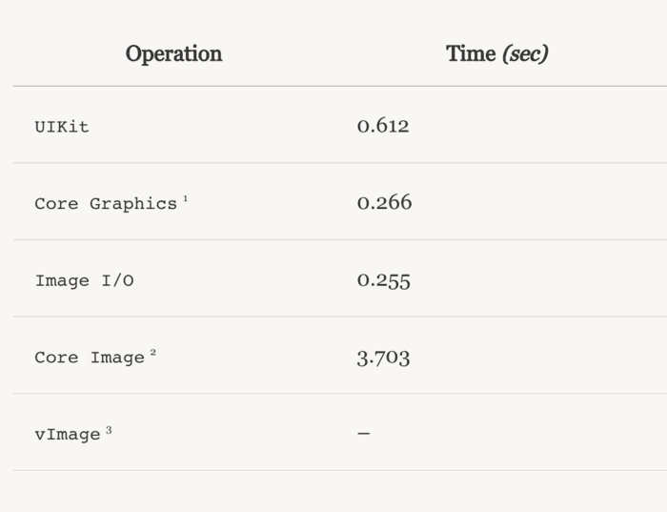Follow footnote 3 link beside vImage

point(109,430)
